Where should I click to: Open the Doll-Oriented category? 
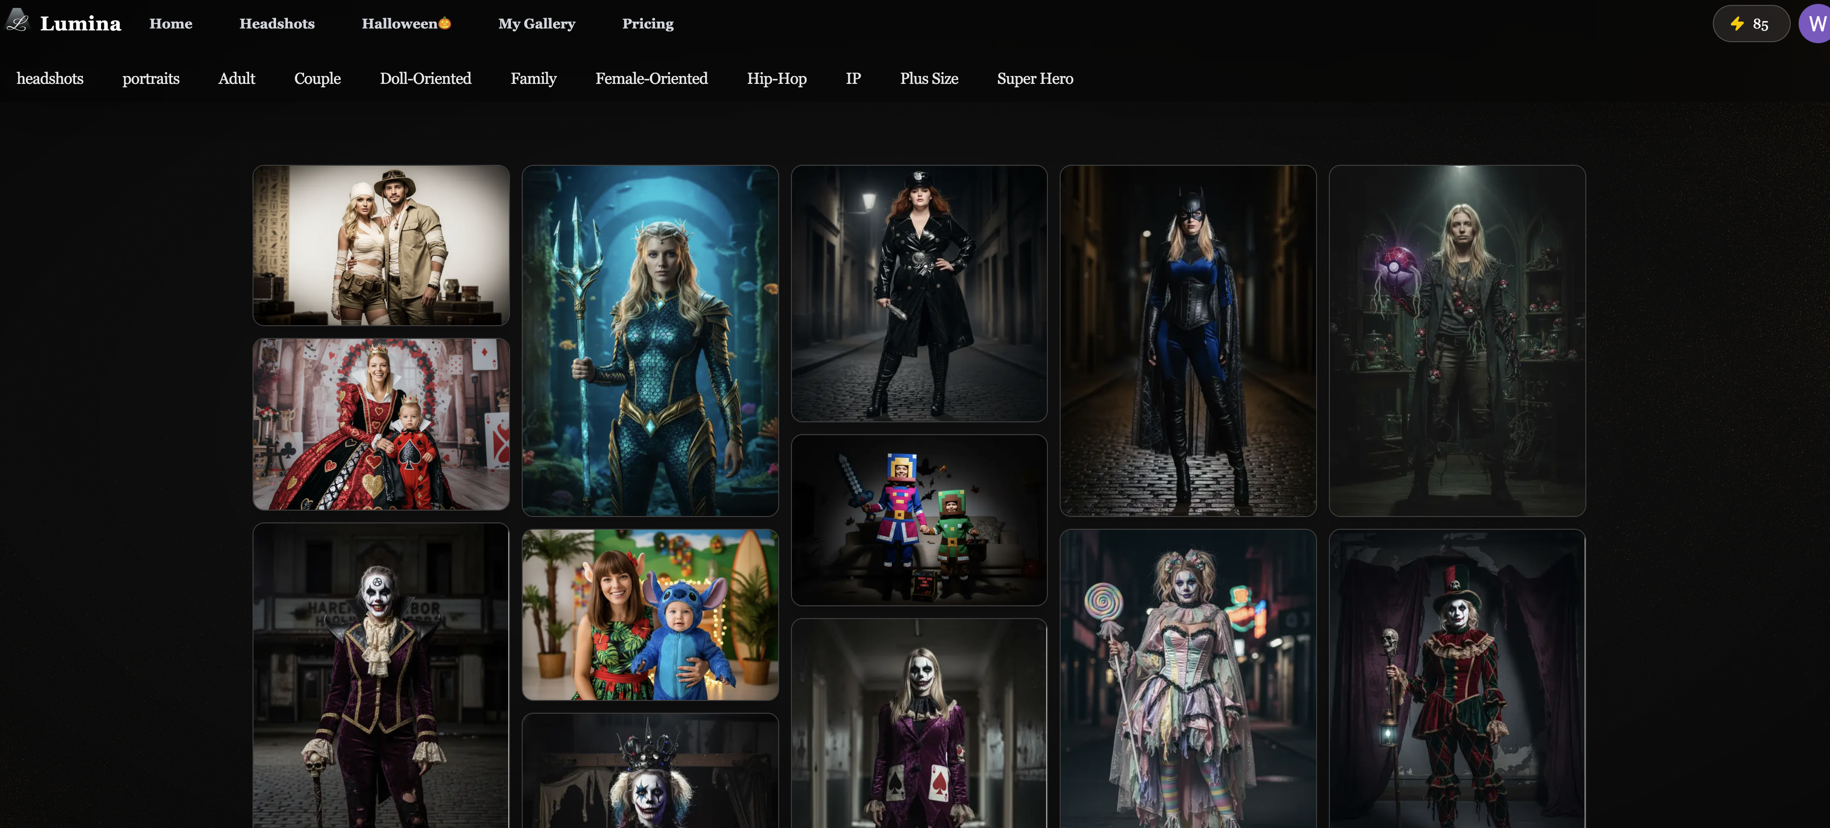pos(426,79)
